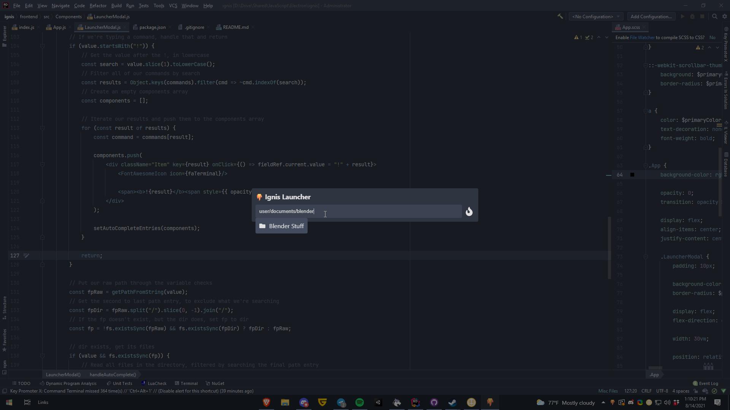The height and width of the screenshot is (410, 730).
Task: Click Components in the breadcrumb path
Action: point(68,17)
